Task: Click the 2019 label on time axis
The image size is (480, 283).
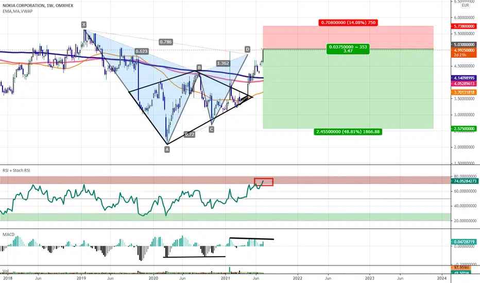Action: (81, 278)
